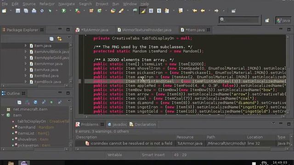Viewport: 294px width, 165px height.
Task: Open the file manager taskbar icon
Action: tap(11, 163)
